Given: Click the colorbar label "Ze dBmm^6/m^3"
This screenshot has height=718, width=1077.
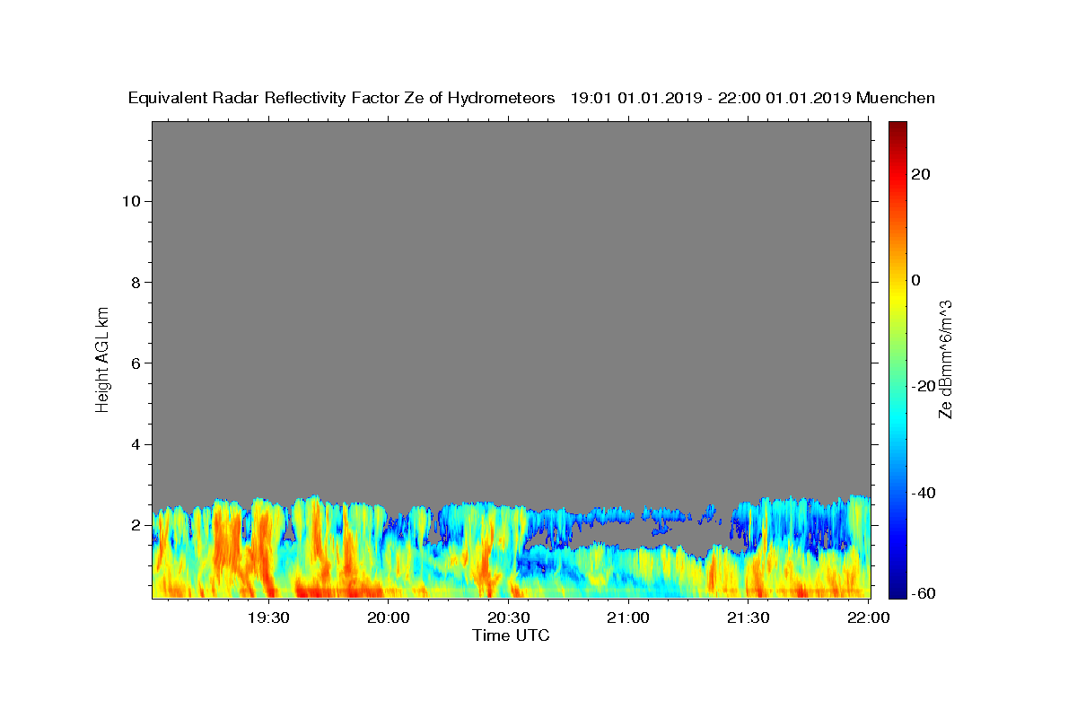Looking at the screenshot, I should [x=945, y=359].
